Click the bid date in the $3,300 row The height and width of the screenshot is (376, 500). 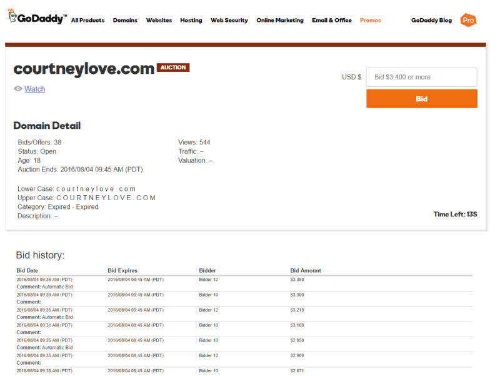coord(44,295)
